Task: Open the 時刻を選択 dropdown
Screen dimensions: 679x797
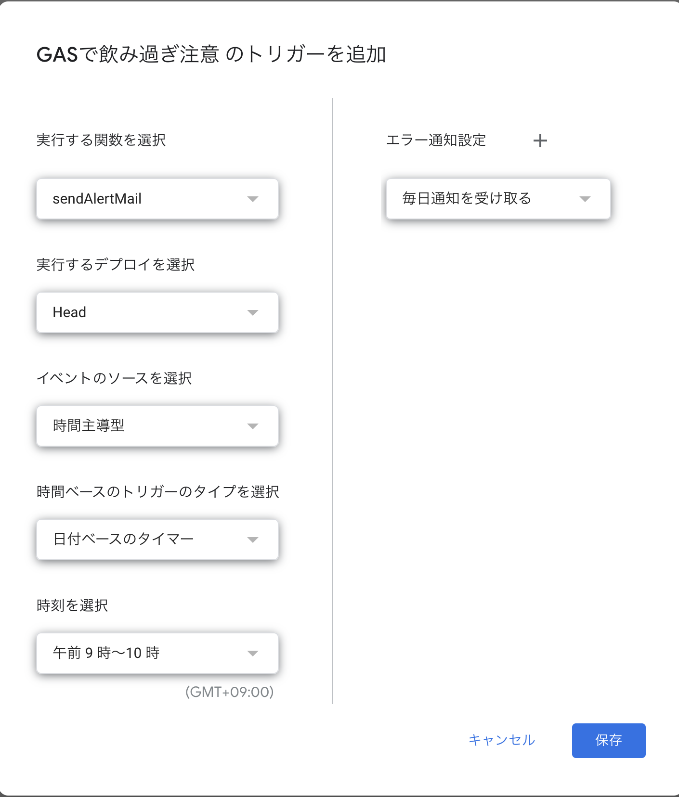Action: 157,653
